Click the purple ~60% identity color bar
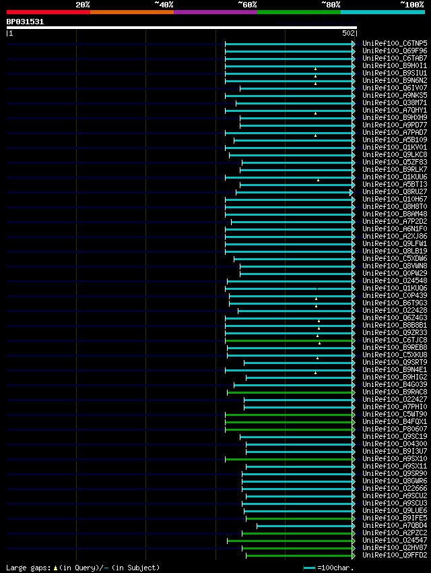Screen dimensions: 431x573 (x=215, y=12)
